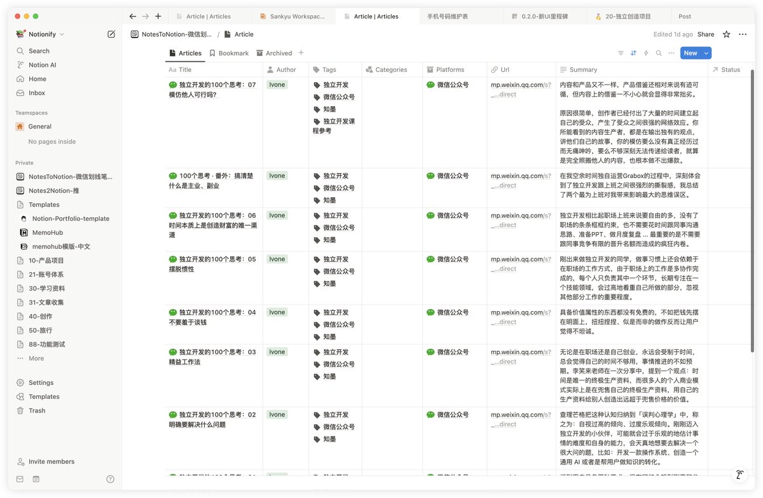Image resolution: width=763 pixels, height=498 pixels.
Task: Click the database search magnifier icon
Action: coord(659,53)
